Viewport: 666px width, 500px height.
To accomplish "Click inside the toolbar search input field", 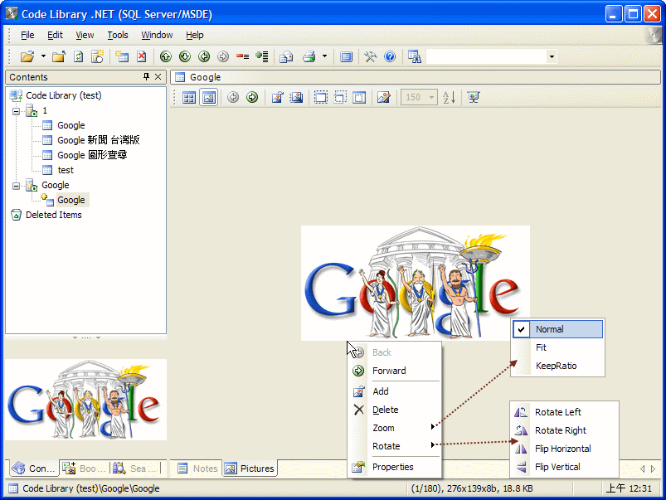I will [486, 56].
